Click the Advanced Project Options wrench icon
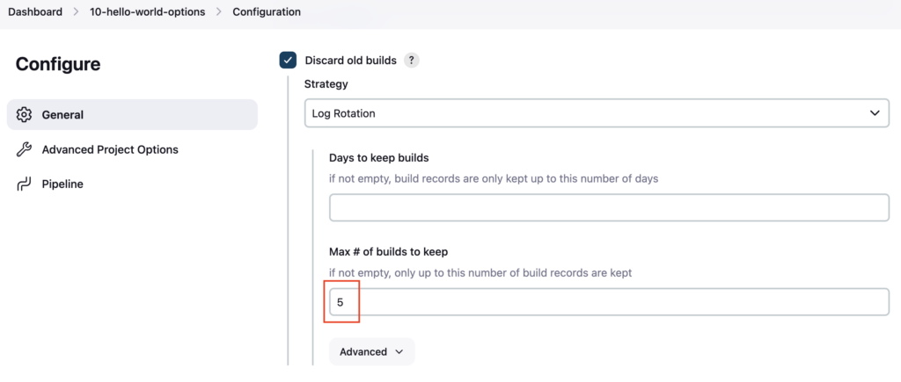Screen dimensions: 901x382 tap(24, 149)
